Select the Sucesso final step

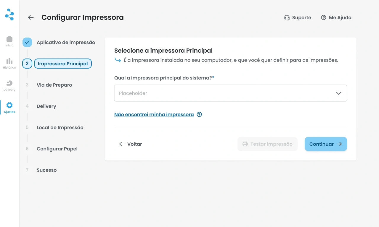coord(46,170)
